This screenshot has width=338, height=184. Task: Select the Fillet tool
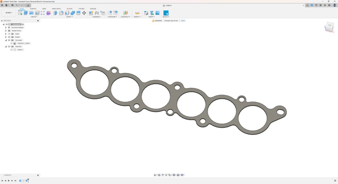61,13
